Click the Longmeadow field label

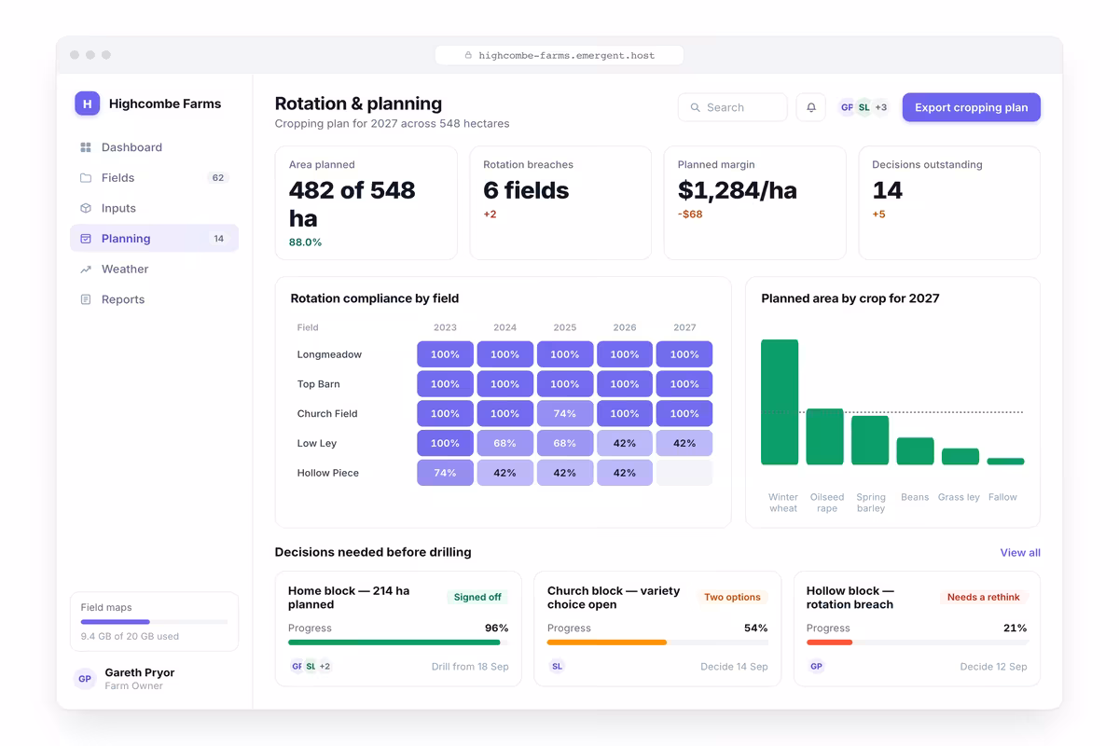(329, 354)
